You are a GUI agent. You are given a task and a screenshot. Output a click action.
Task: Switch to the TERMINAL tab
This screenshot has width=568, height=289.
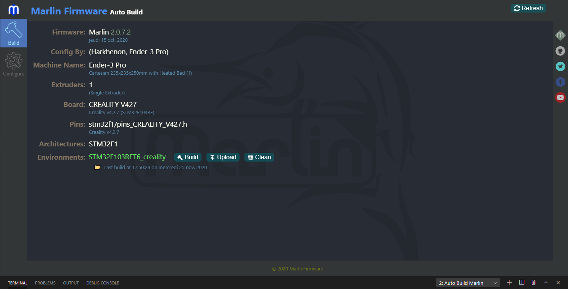coord(17,283)
